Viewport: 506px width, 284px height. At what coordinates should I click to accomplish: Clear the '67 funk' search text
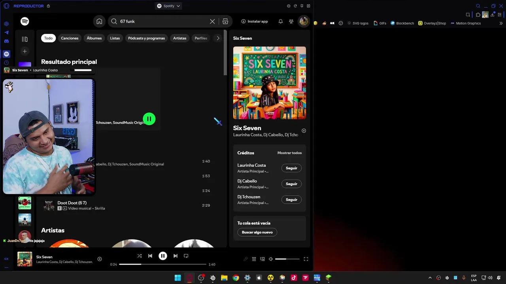tap(212, 21)
